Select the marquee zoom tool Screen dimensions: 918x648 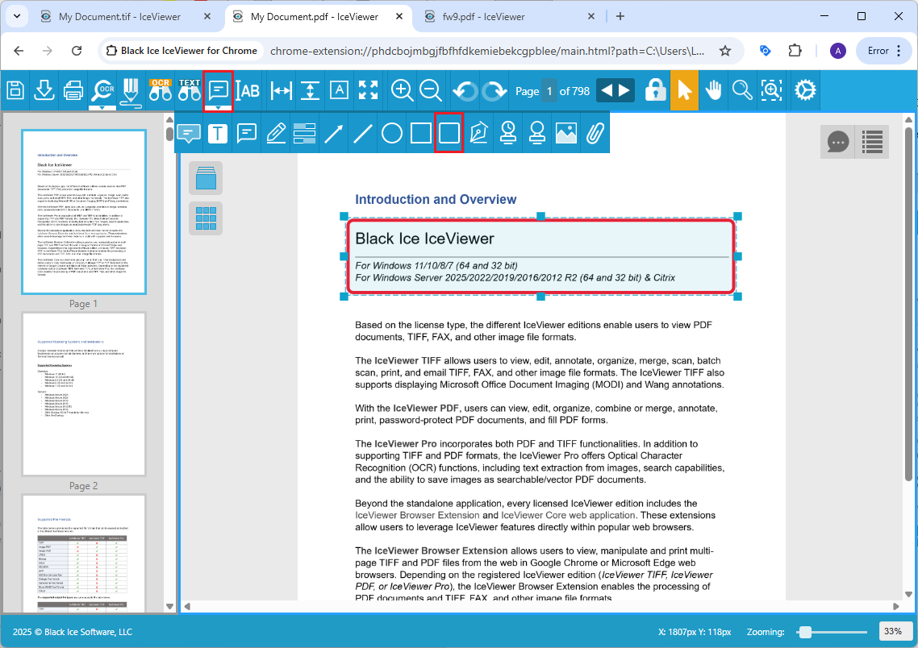tap(772, 90)
